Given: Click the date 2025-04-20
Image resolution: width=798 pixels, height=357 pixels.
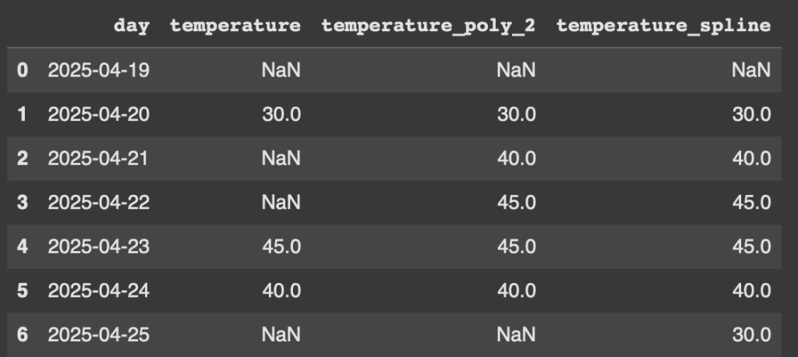Looking at the screenshot, I should point(99,114).
